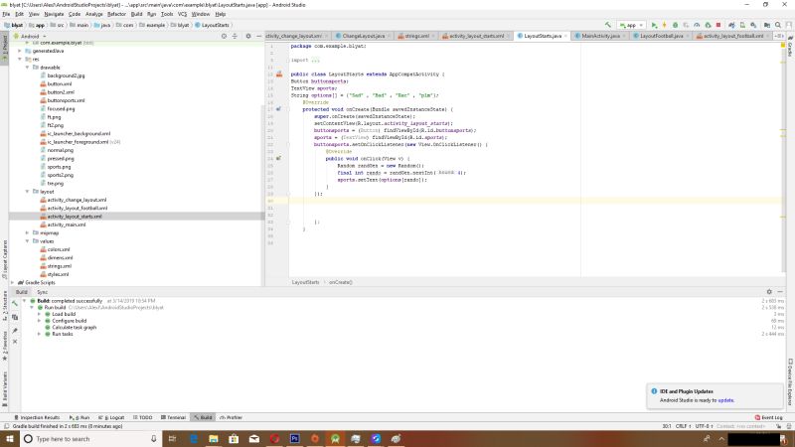Expand the Run tasks node
The width and height of the screenshot is (795, 447).
point(39,334)
